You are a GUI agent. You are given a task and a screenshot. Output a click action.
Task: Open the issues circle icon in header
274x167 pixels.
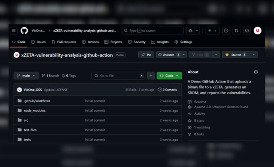[x=226, y=31]
